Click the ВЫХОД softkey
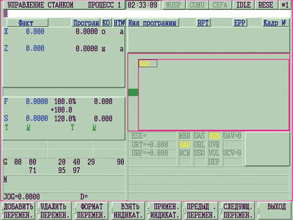This screenshot has height=220, width=293. point(275,210)
